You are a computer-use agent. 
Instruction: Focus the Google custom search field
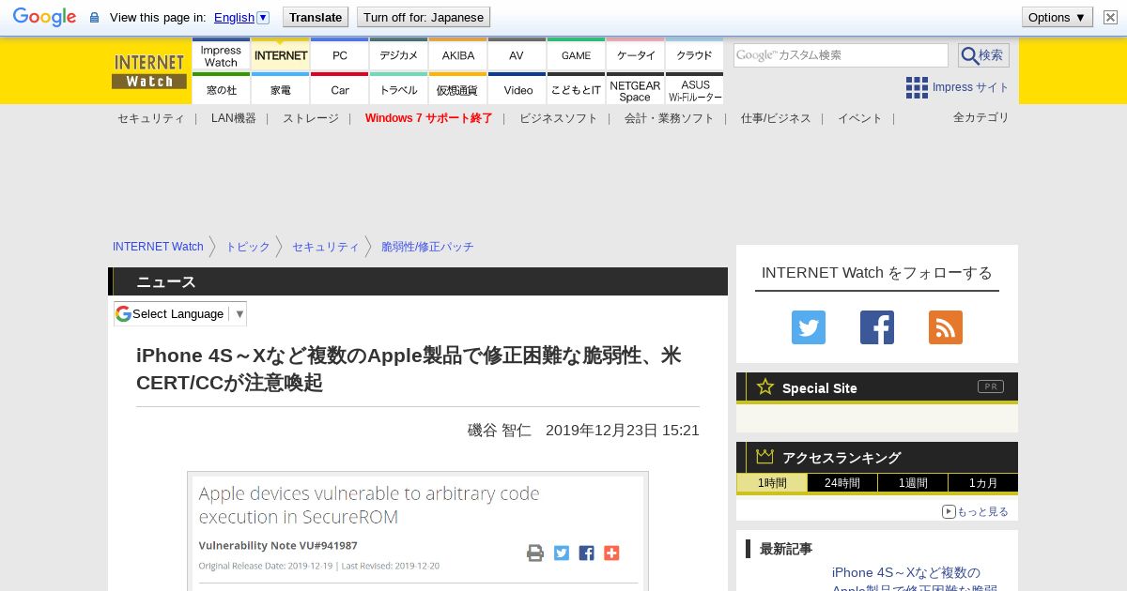pos(841,55)
